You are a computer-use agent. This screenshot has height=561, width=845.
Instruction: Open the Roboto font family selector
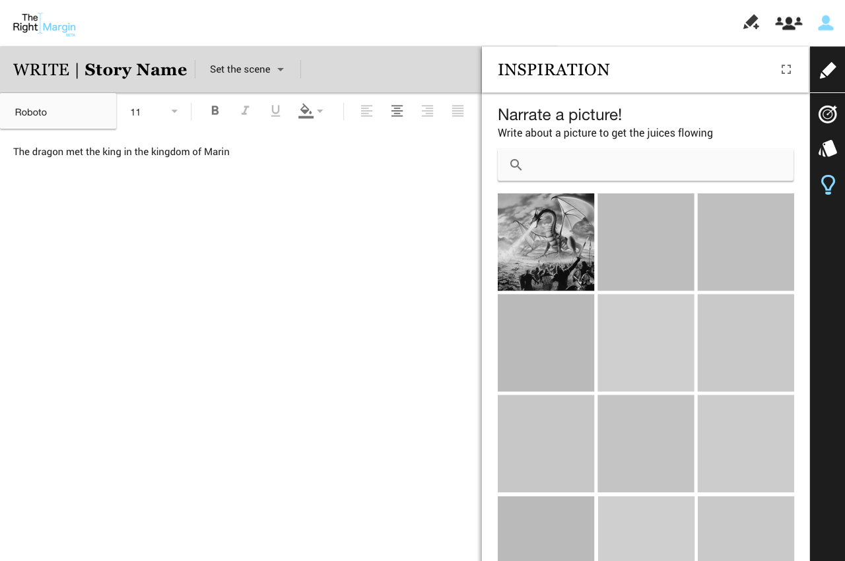coord(58,112)
